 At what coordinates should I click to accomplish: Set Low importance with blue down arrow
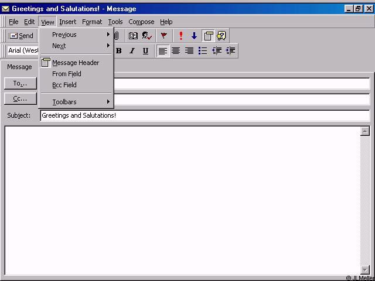pyautogui.click(x=194, y=36)
